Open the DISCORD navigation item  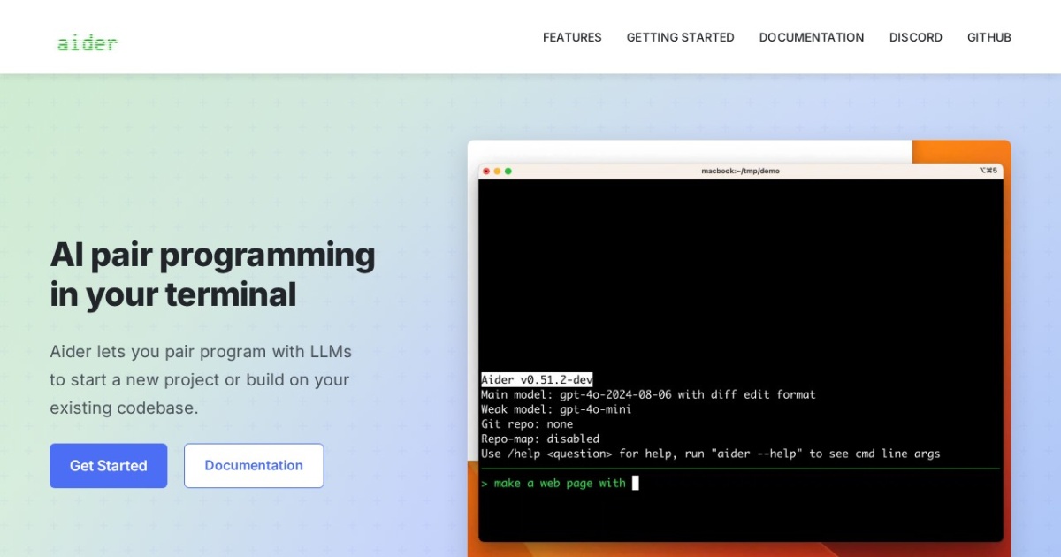pos(915,37)
